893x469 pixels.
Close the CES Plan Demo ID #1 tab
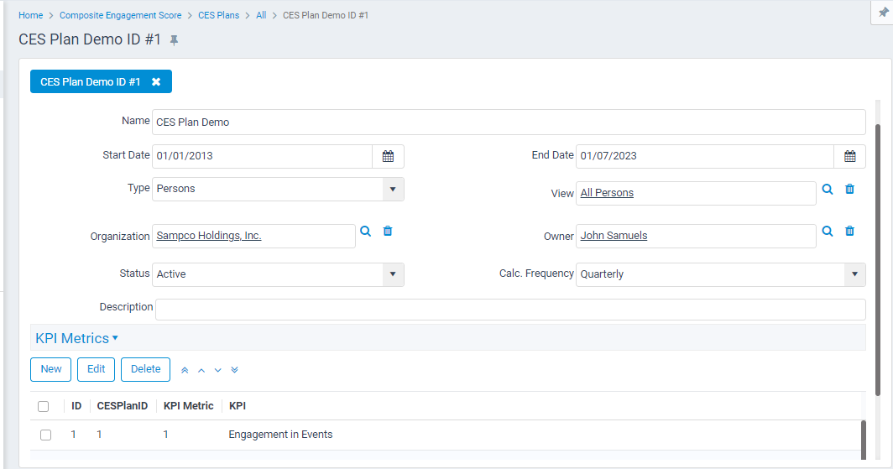(156, 82)
